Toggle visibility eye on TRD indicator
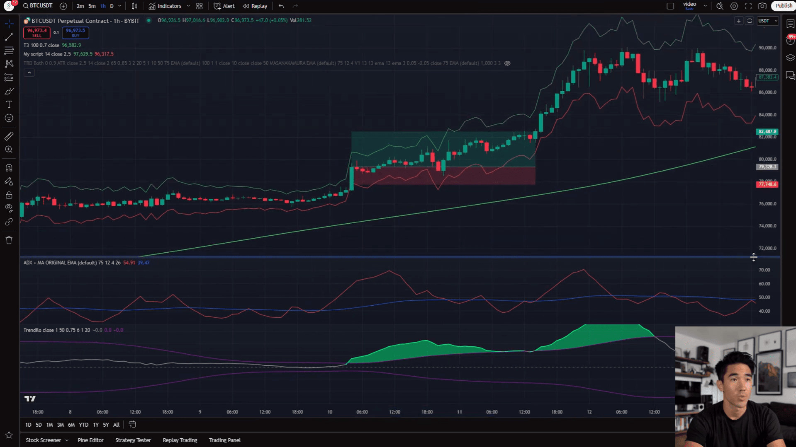This screenshot has width=796, height=447. pos(507,63)
